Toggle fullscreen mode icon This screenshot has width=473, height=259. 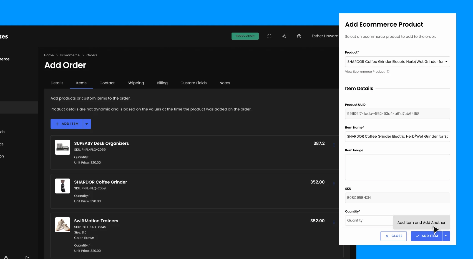(x=269, y=36)
